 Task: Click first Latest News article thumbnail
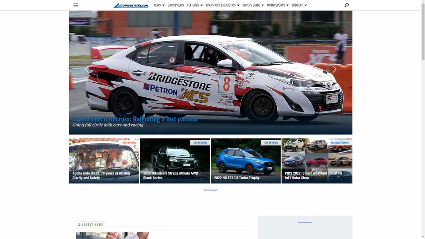click(112, 235)
